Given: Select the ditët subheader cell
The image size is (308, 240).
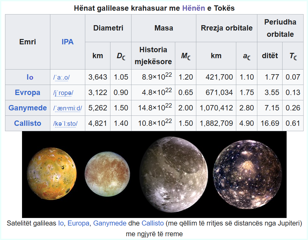Looking at the screenshot, I should tap(270, 56).
